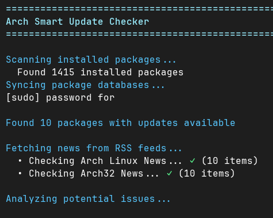The image size is (273, 218).
Task: Click 'Found 10 packages with updates available'
Action: [x=121, y=123]
